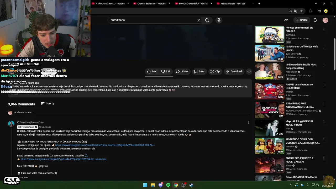The image size is (336, 189).
Task: Collapse pinned comment with Show less
Action: (23, 177)
